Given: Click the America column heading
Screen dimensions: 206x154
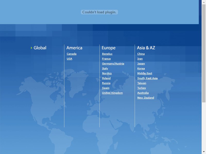Looking at the screenshot, I should (x=74, y=48).
